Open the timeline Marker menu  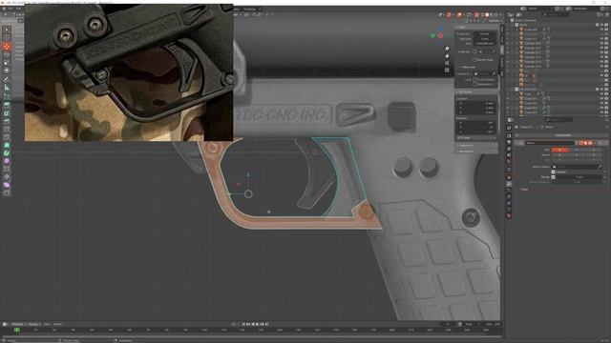tap(57, 324)
